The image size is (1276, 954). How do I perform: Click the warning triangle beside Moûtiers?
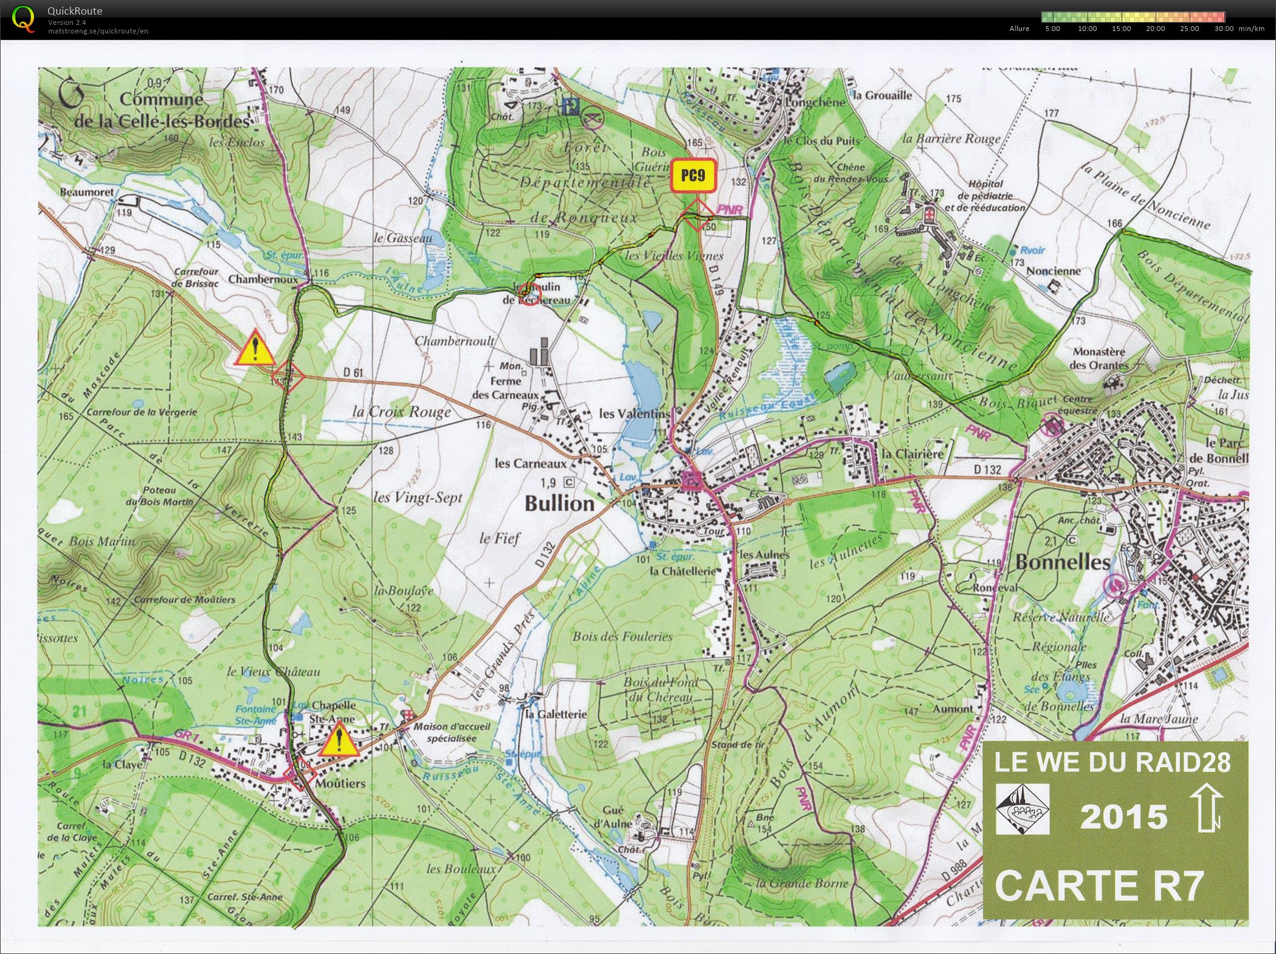(339, 742)
